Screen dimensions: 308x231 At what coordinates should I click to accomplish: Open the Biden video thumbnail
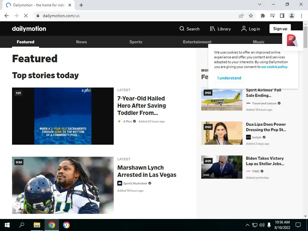pos(222,167)
